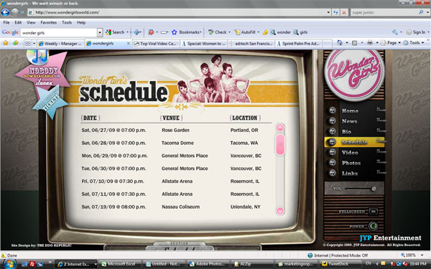Click the browser Back arrow button
This screenshot has width=431, height=269.
[5, 12]
